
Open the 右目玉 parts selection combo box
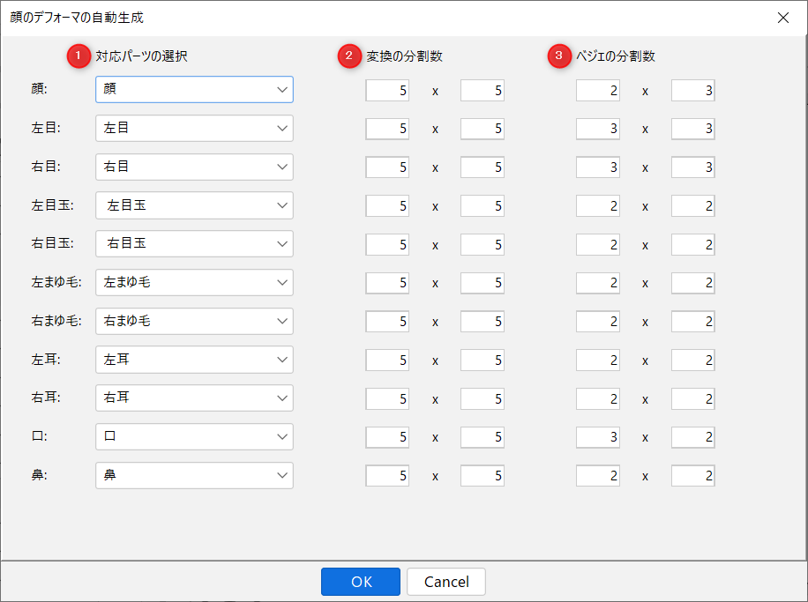(x=194, y=244)
